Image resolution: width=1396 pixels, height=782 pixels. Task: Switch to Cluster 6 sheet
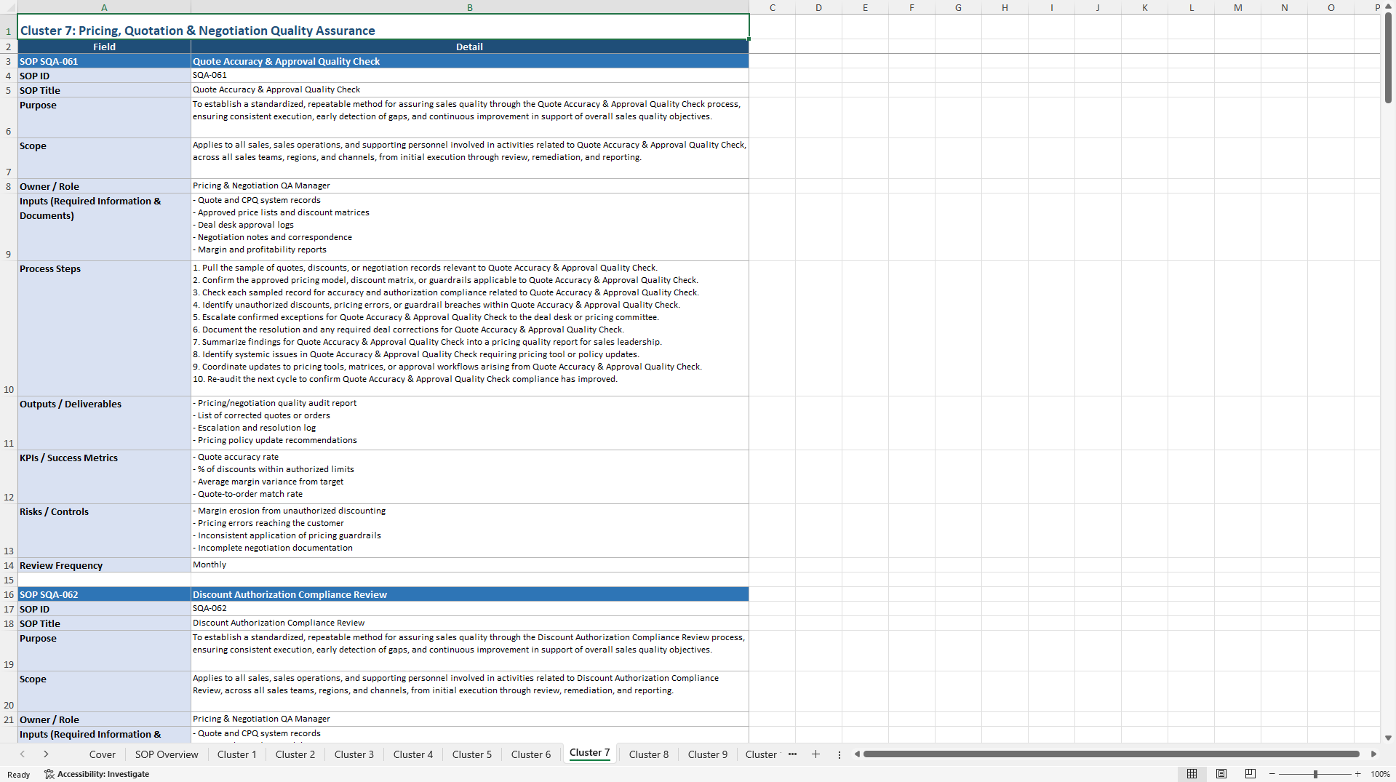tap(531, 754)
